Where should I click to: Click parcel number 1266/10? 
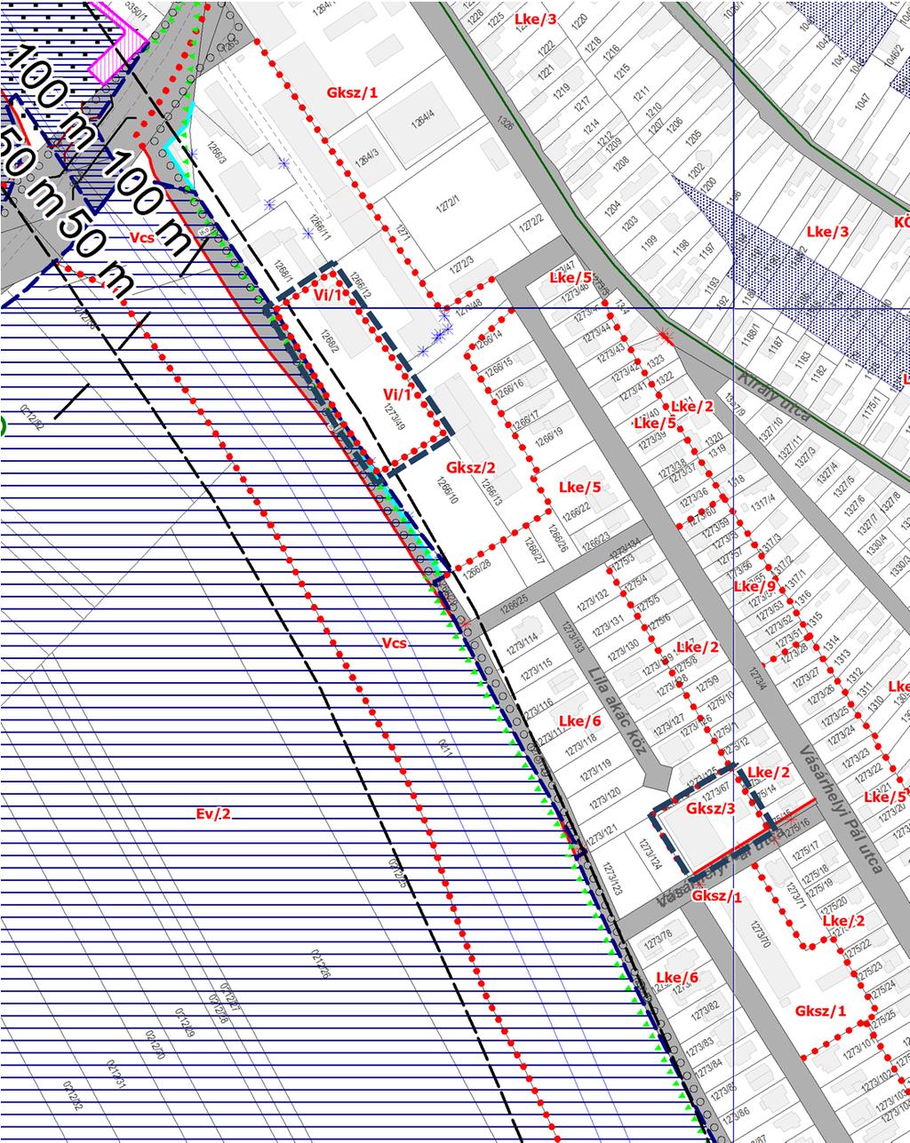click(448, 490)
